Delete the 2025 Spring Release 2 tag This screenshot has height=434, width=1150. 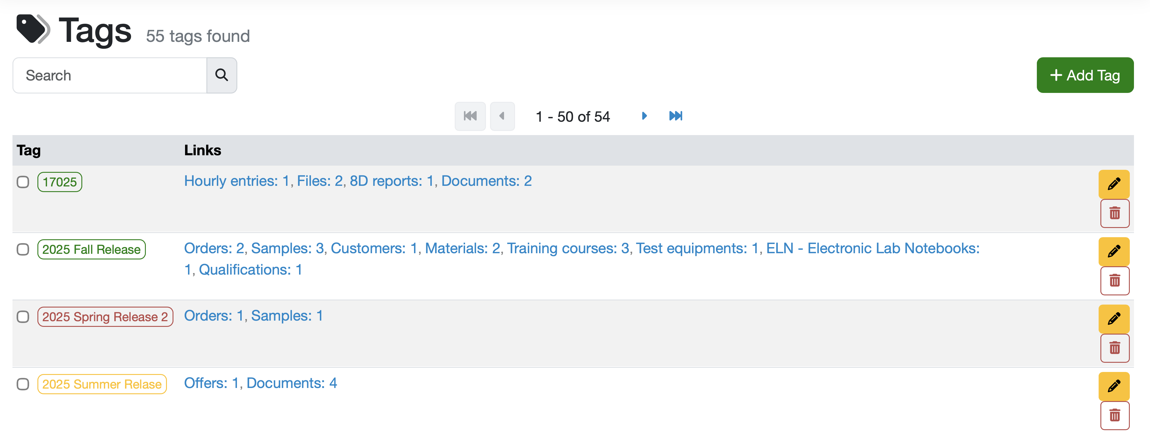pyautogui.click(x=1114, y=348)
